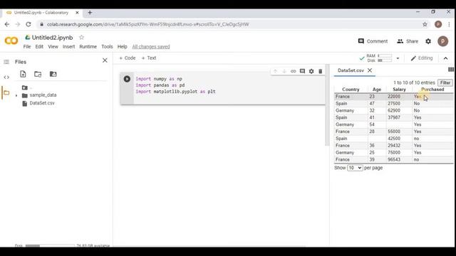The image size is (456, 256).
Task: Select the Files folder icon in left rail
Action: [x=6, y=93]
